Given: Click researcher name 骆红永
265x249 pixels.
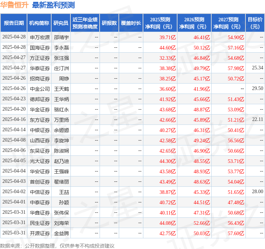Looking at the screenshot, I should [x=62, y=110].
